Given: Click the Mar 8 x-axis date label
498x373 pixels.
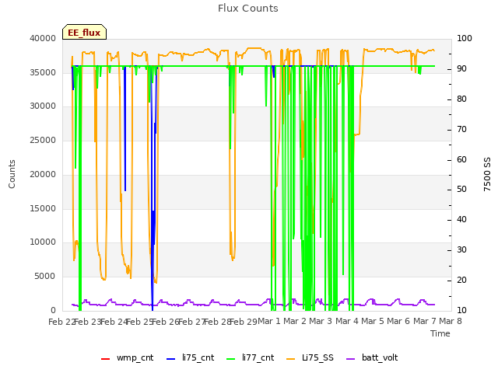Looking at the screenshot, I should click(451, 322).
